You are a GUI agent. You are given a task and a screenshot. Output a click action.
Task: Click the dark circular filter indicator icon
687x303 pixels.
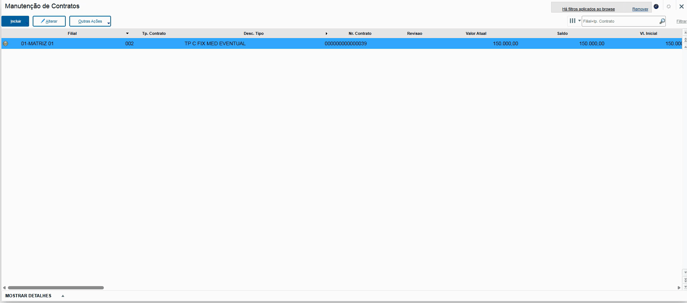pos(656,6)
